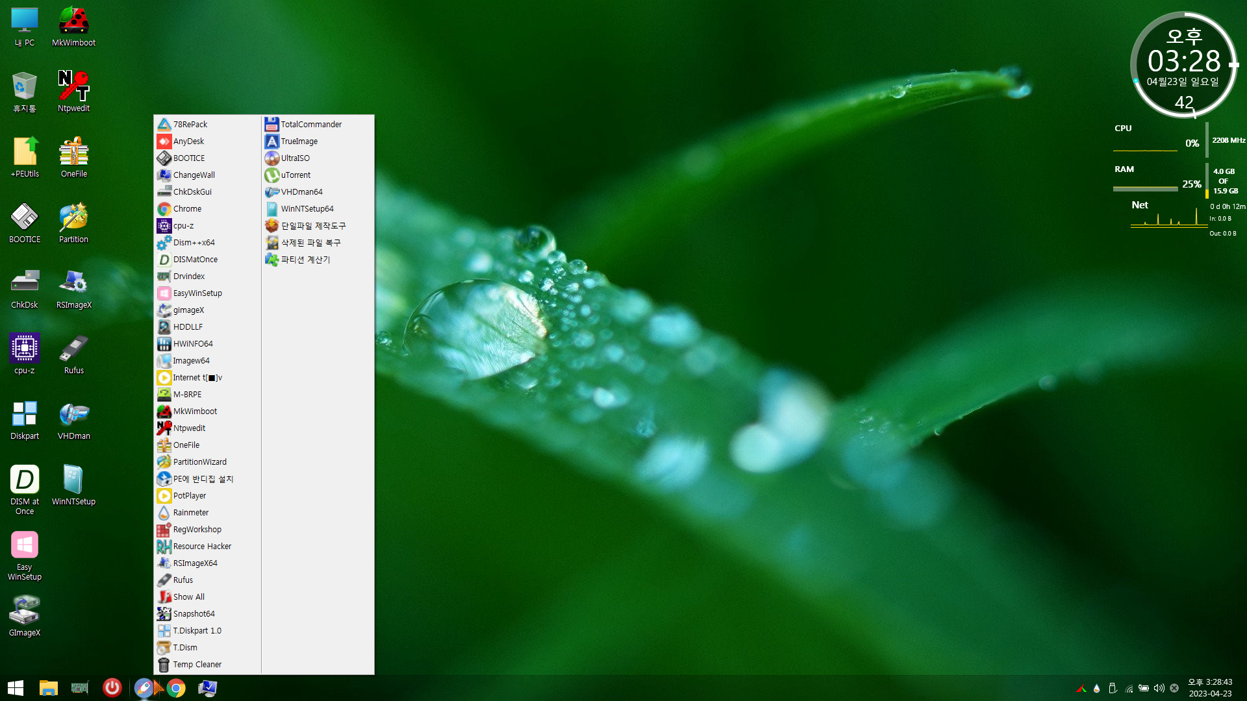Select 78RePack in the program menu
The image size is (1247, 701).
(x=207, y=124)
